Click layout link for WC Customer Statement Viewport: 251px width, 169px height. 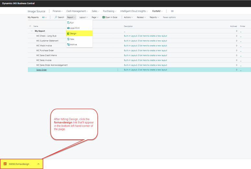pos(145,41)
